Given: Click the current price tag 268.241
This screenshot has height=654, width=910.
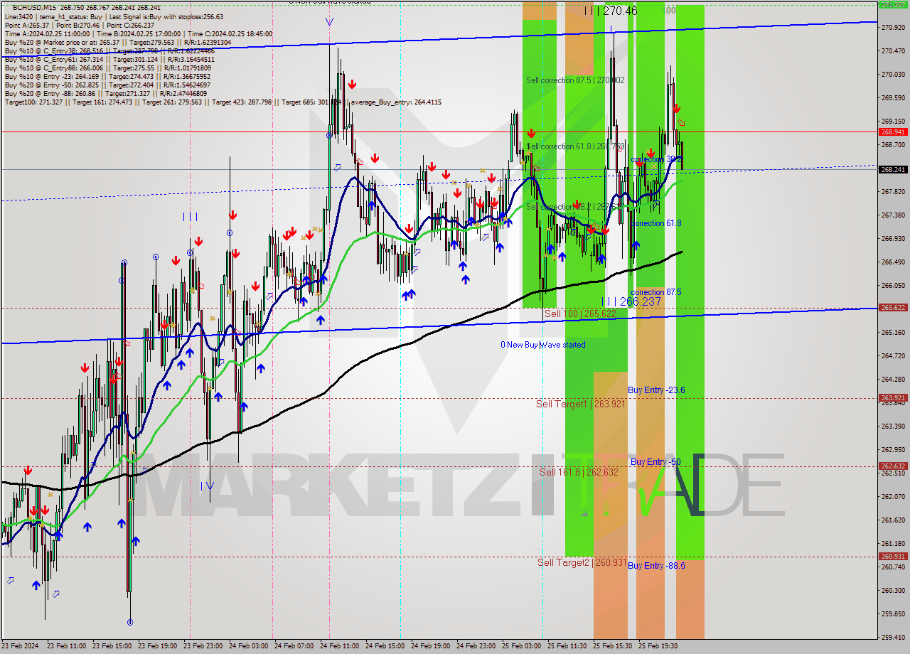Looking at the screenshot, I should (x=893, y=169).
